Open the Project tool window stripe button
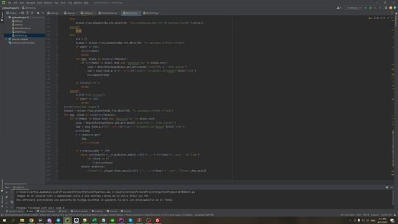 pyautogui.click(x=2, y=16)
